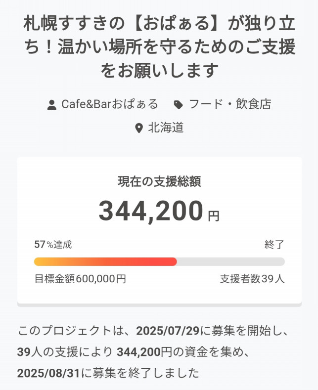Select the 北海道 region link
This screenshot has width=318, height=390.
point(166,128)
